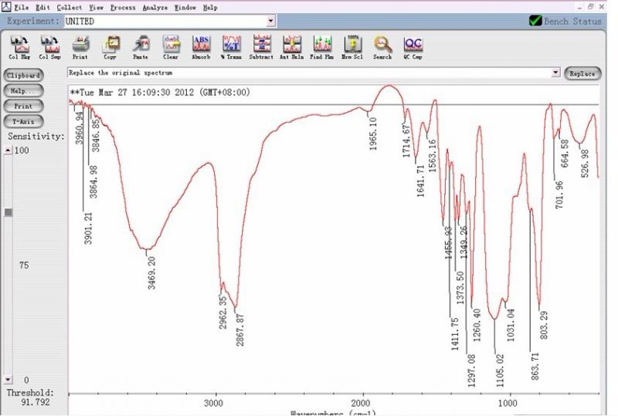Open the Window menu
The image size is (618, 416).
tap(185, 8)
